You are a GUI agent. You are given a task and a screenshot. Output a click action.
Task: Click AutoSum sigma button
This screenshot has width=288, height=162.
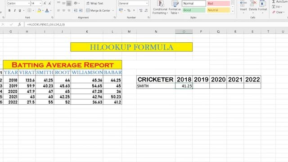[279, 1]
